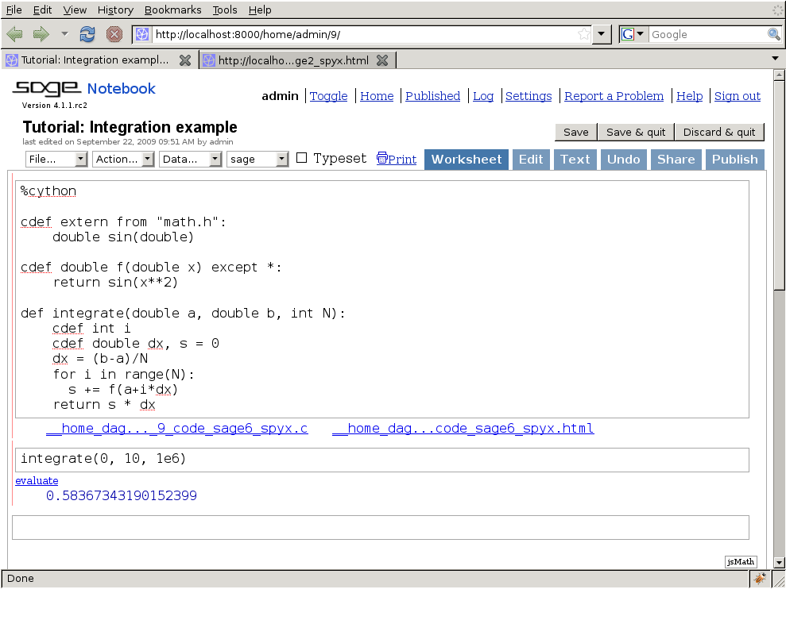Image resolution: width=786 pixels, height=620 pixels.
Task: Click the jsMath button in the corner
Action: point(740,562)
